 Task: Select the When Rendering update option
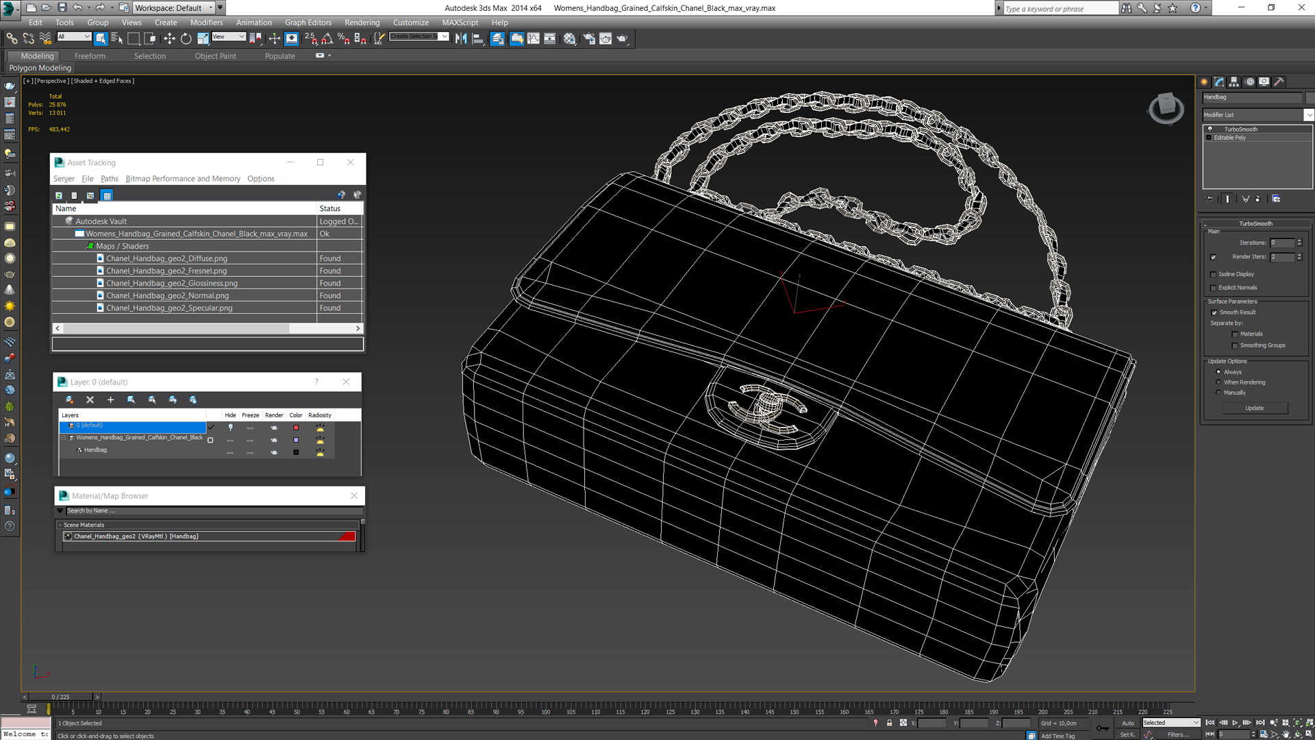pos(1218,382)
